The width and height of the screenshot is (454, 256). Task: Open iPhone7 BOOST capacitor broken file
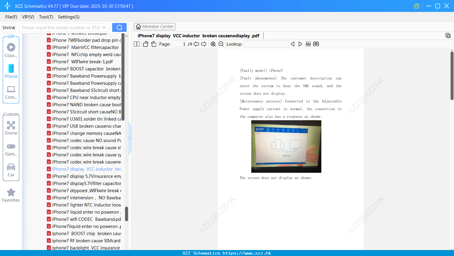point(84,69)
